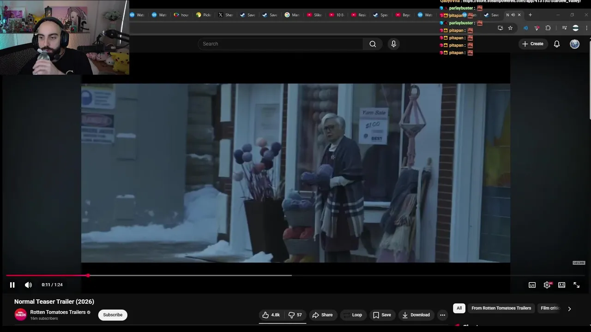Open Rotten Tomatoes Trailers channel name link
Screen dimensions: 591x332
pos(58,312)
